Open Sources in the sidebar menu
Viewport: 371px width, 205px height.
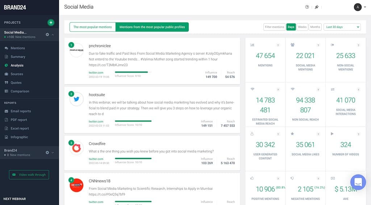point(17,74)
